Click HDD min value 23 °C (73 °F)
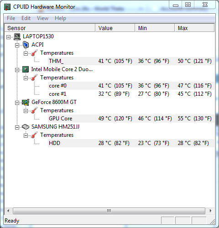219x228 pixels. point(154,143)
